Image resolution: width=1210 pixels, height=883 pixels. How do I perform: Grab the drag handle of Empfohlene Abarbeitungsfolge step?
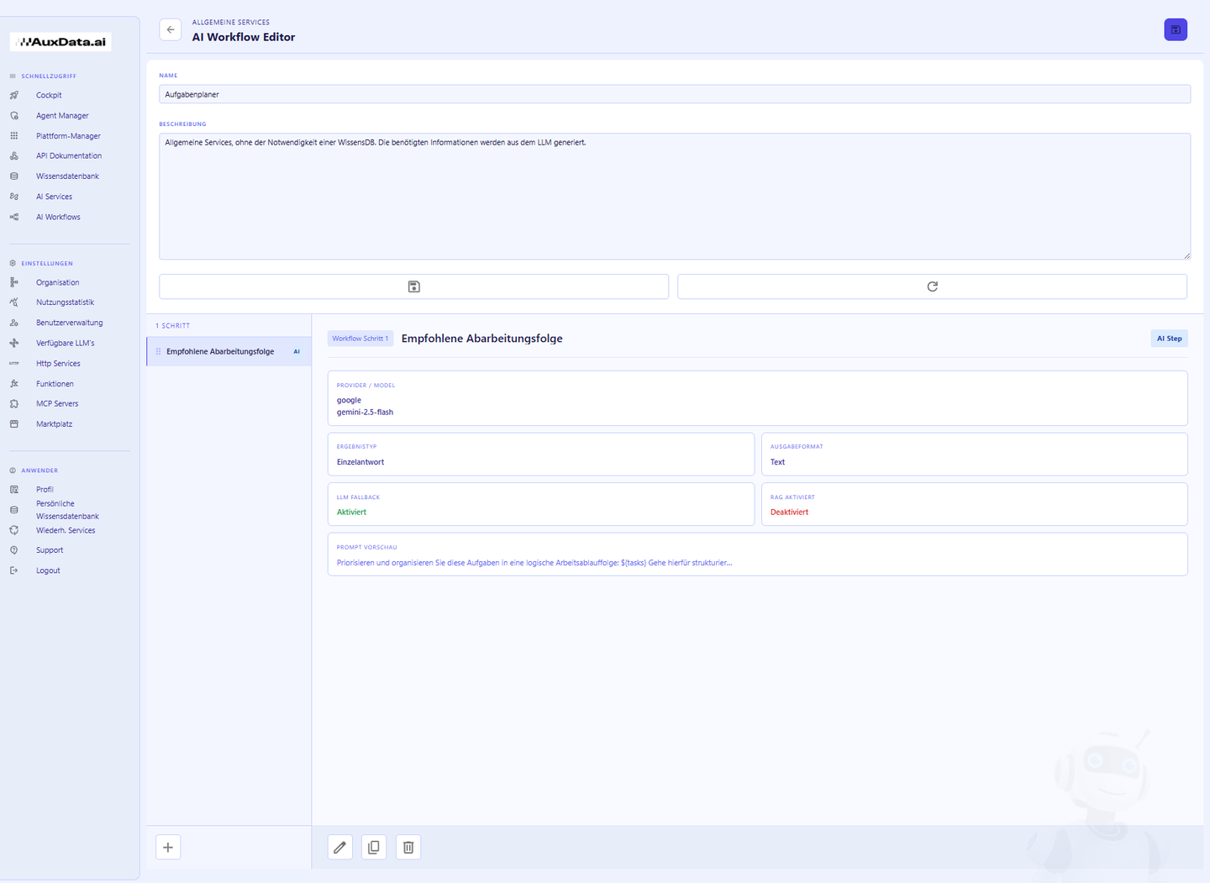pyautogui.click(x=158, y=351)
